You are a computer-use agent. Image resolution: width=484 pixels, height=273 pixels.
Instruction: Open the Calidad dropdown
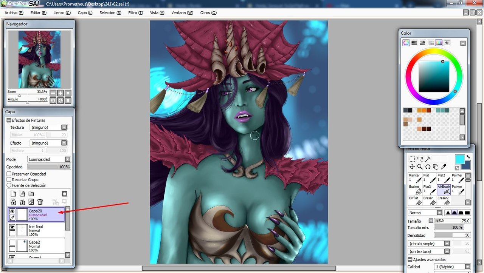452,267
